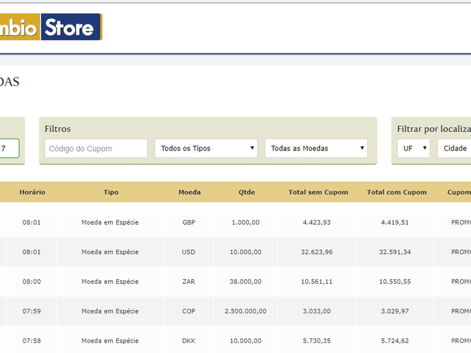
Task: Click the COP row's 07:59 time
Action: pyautogui.click(x=31, y=311)
